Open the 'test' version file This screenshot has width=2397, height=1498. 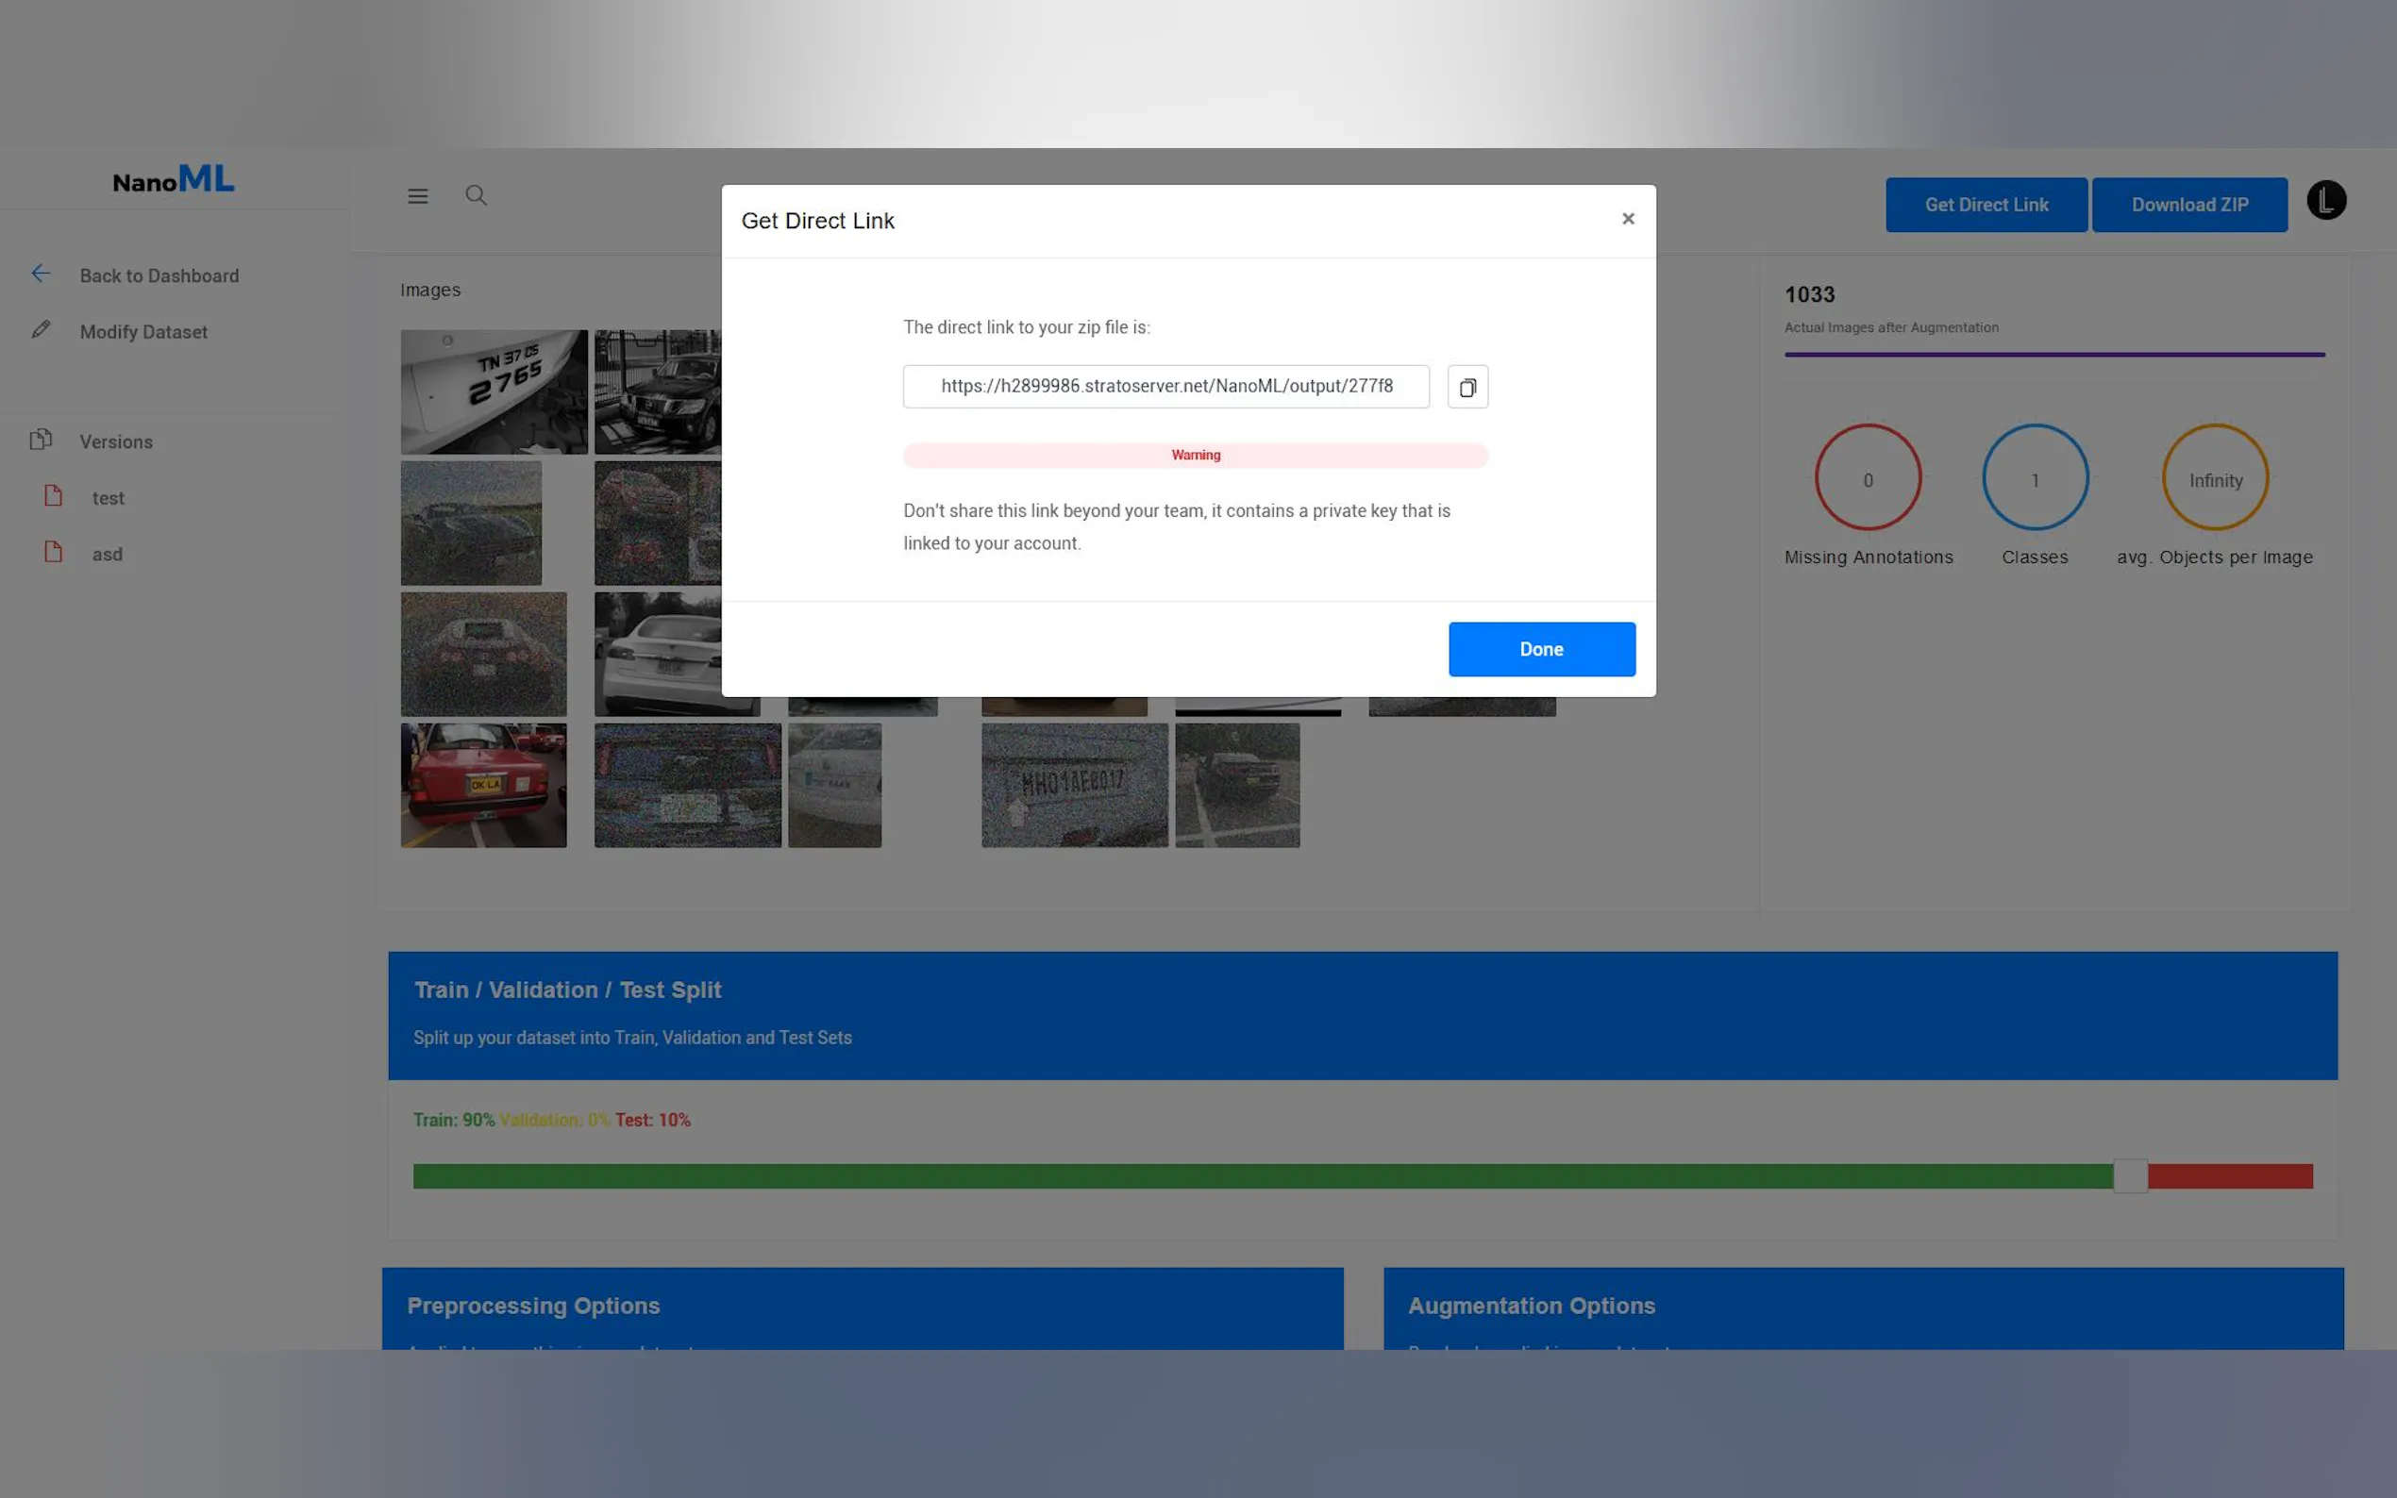coord(108,498)
